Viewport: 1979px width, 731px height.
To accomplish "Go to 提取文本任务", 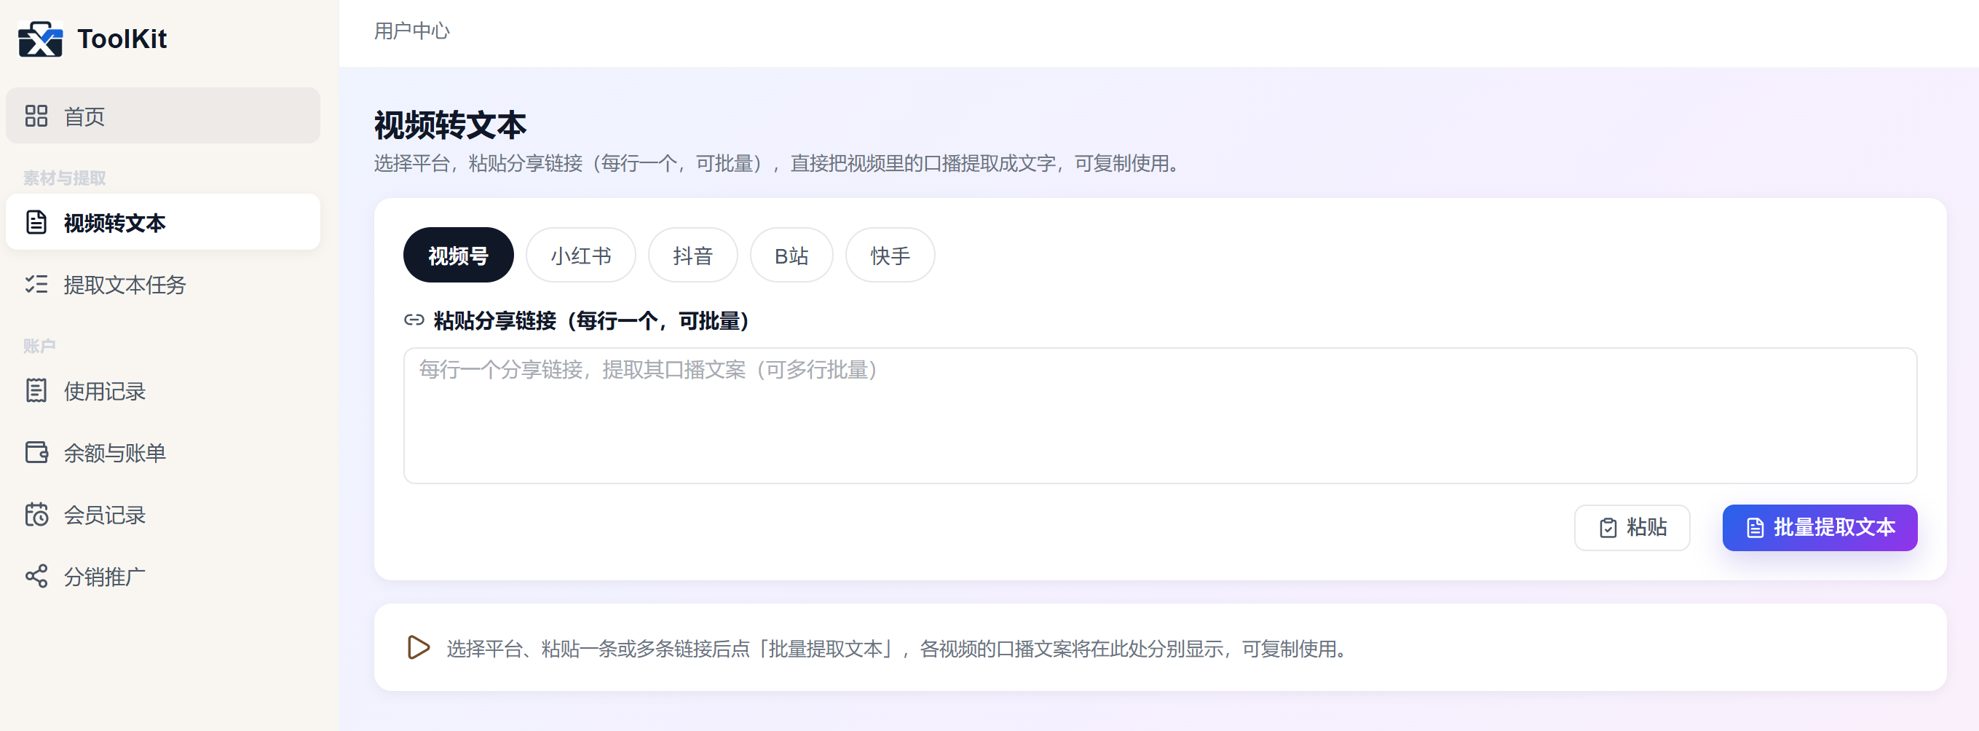I will 163,284.
